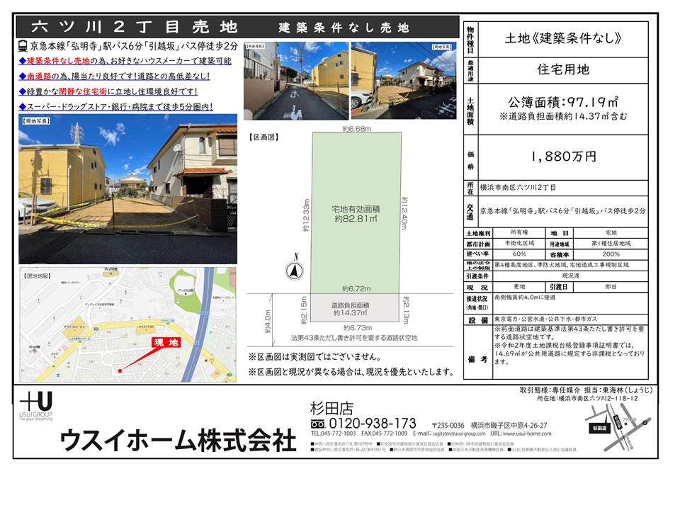Click the red 現地 label on the map

168,342
